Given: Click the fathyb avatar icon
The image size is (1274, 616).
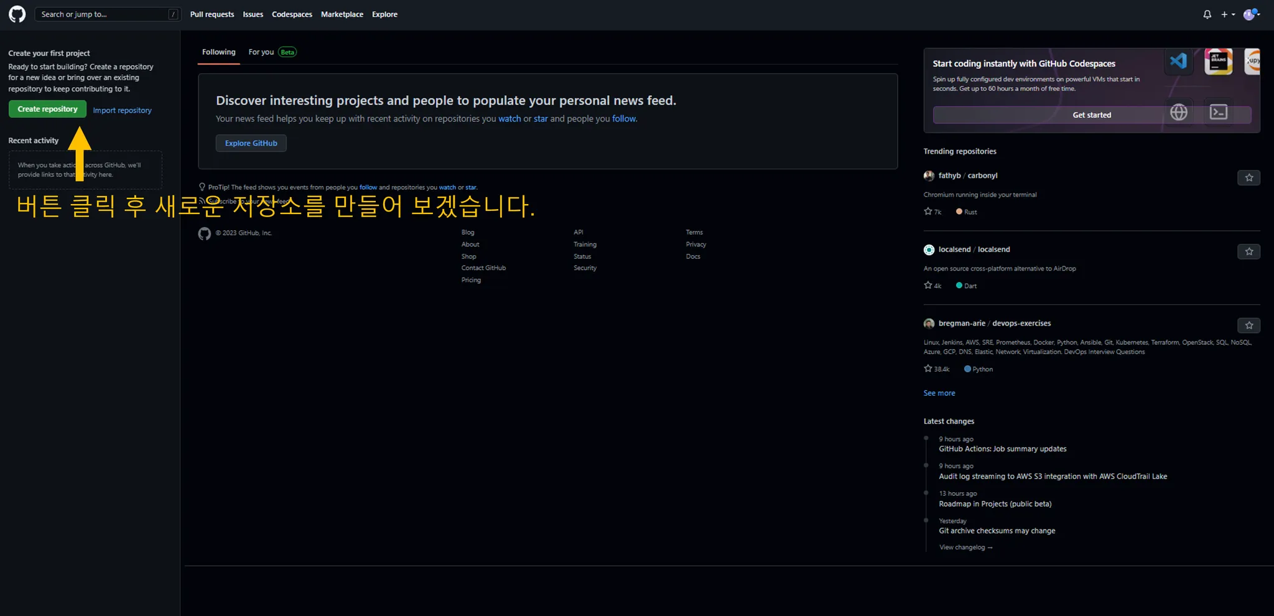Looking at the screenshot, I should pyautogui.click(x=929, y=176).
